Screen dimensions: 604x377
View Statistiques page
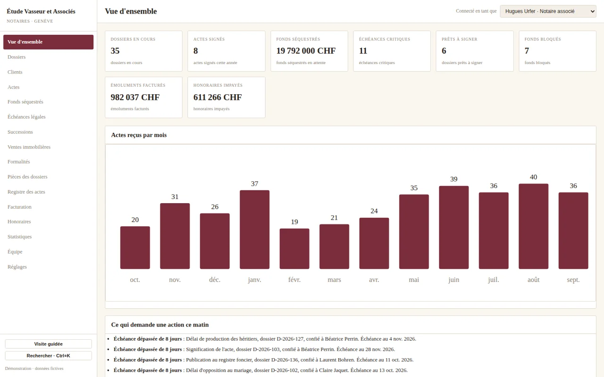click(48, 237)
